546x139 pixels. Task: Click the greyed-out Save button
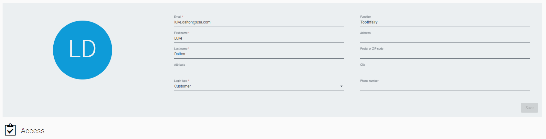pos(530,108)
